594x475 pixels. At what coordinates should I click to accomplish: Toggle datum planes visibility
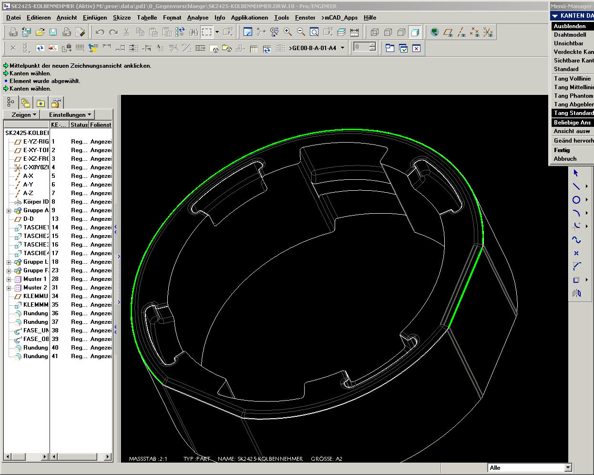point(448,32)
